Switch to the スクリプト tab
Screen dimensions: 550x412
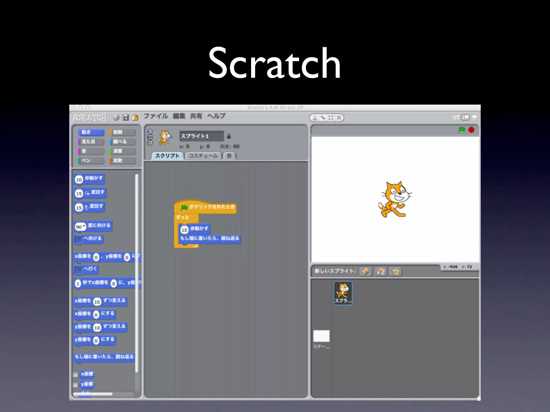(167, 156)
